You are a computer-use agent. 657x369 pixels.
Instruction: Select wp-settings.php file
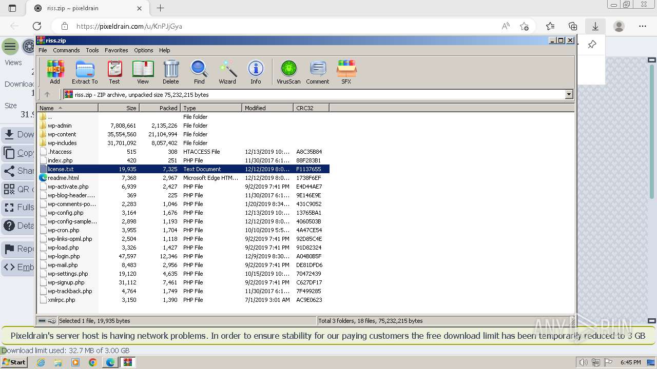tap(68, 274)
